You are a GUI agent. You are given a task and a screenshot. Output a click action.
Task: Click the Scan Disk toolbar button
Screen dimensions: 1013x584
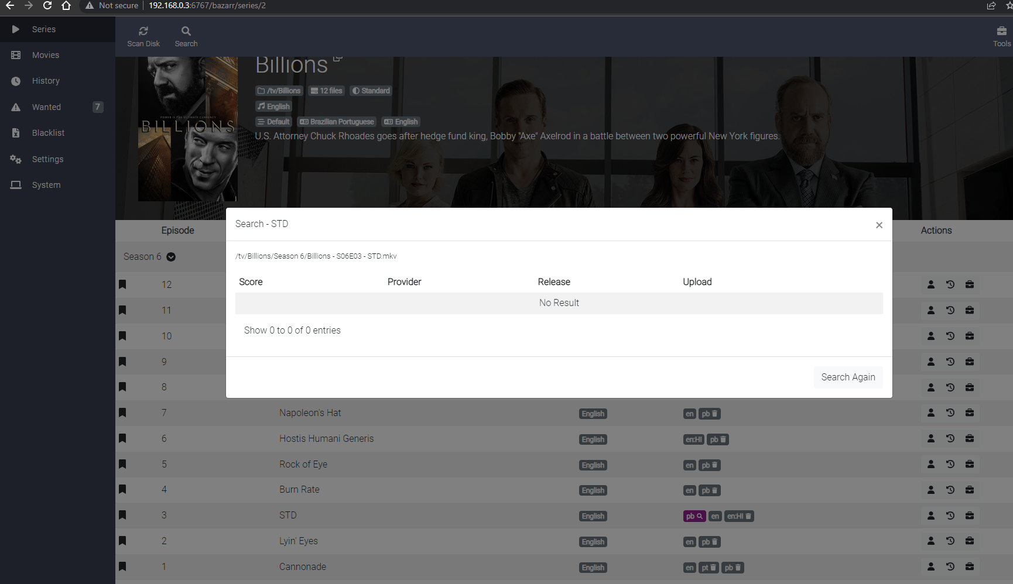[x=143, y=36]
